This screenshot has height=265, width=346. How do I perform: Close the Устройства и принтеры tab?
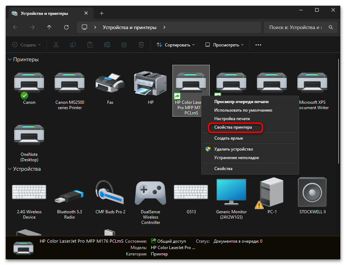86,13
